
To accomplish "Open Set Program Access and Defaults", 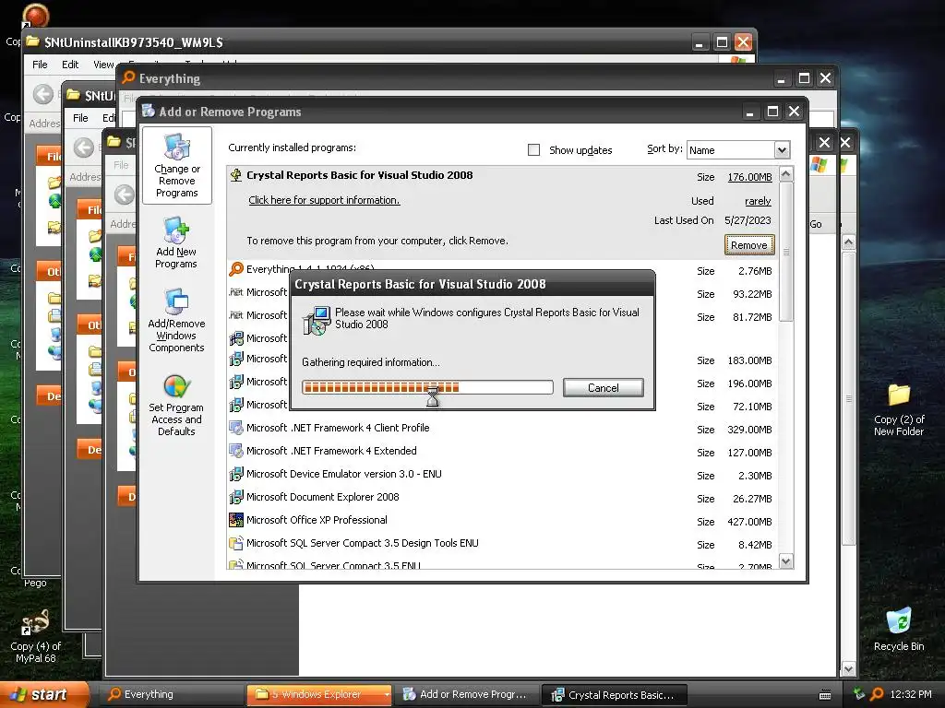I will point(176,406).
